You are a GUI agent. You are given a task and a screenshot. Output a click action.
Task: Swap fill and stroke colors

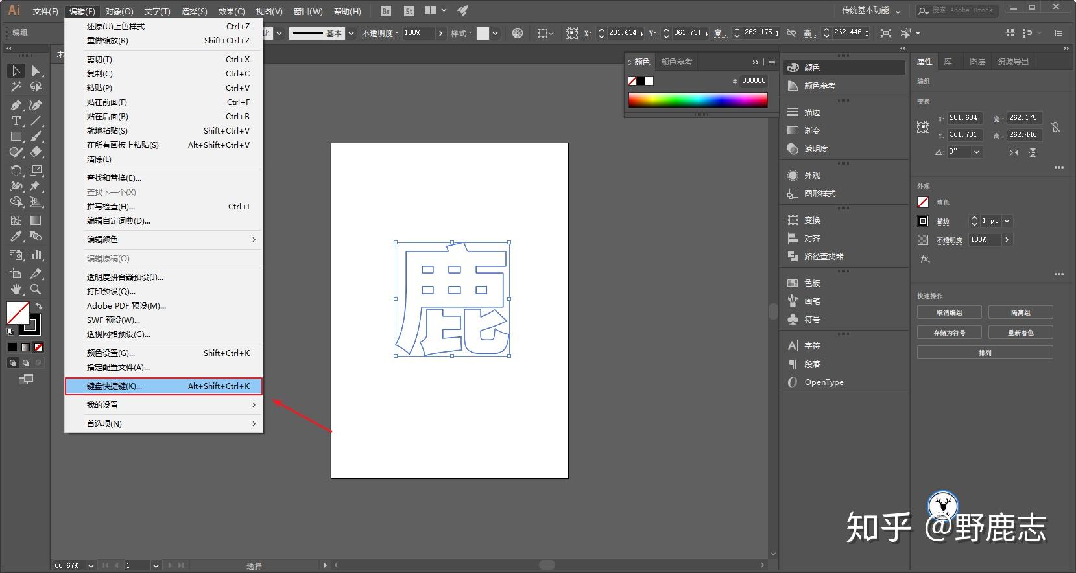point(39,306)
